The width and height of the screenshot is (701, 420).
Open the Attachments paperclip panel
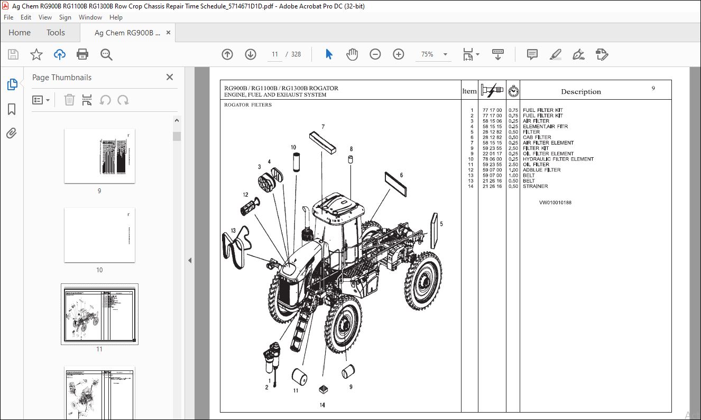pos(12,133)
